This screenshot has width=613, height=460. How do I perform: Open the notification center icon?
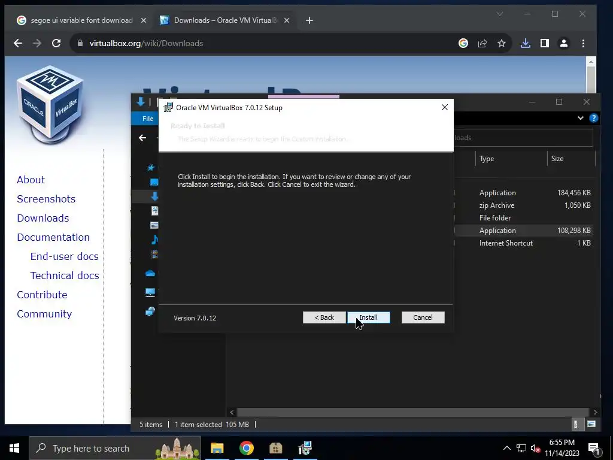click(594, 449)
